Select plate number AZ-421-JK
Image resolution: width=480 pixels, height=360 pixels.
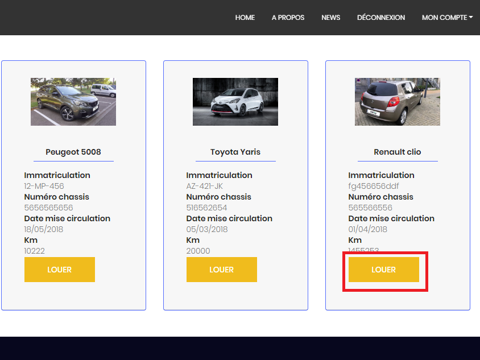tap(205, 186)
